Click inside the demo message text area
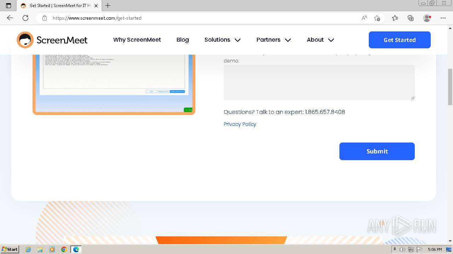 [319, 82]
